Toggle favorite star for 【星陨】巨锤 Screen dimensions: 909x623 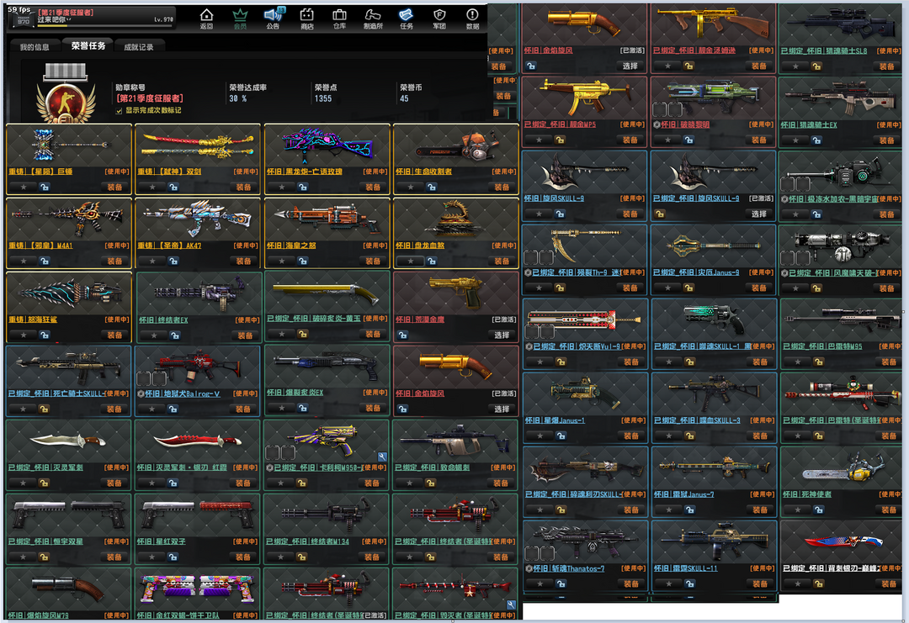pos(24,187)
